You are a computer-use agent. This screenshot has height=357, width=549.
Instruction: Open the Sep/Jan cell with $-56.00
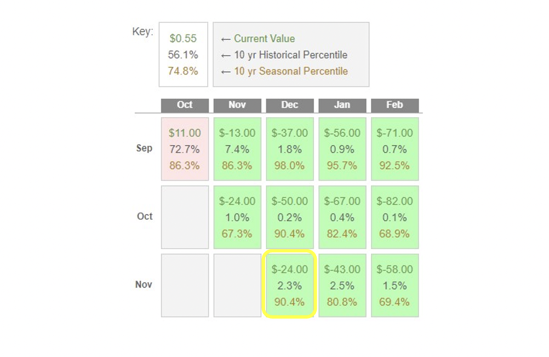342,149
